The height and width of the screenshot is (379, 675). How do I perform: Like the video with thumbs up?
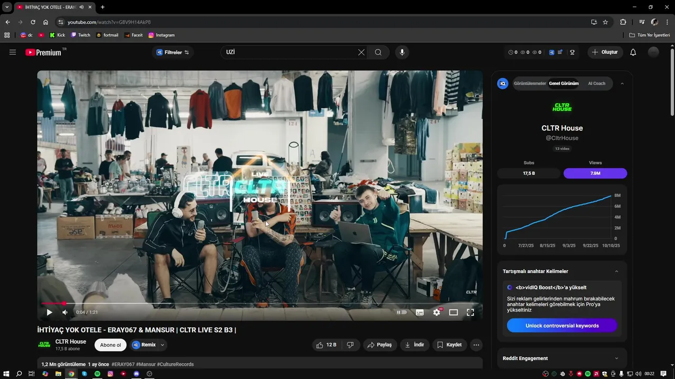click(326, 345)
